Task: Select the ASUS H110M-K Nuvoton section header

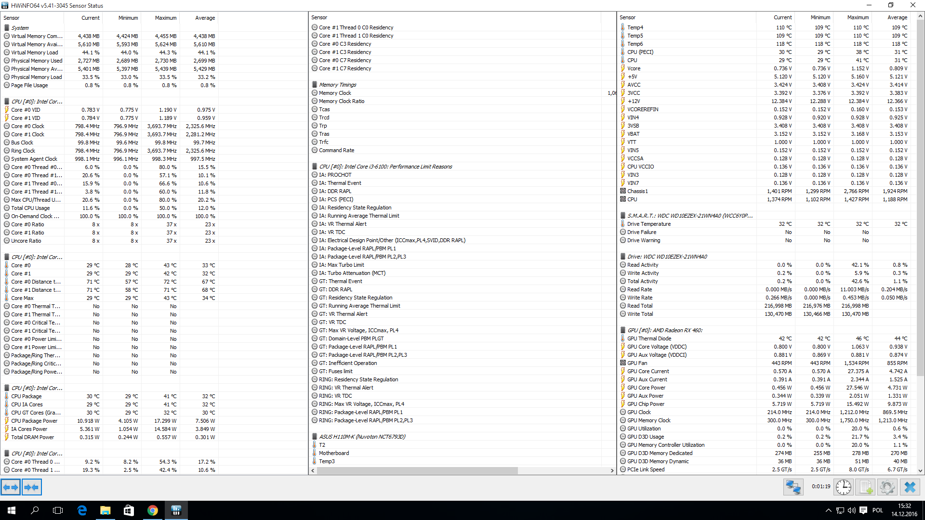Action: (362, 437)
